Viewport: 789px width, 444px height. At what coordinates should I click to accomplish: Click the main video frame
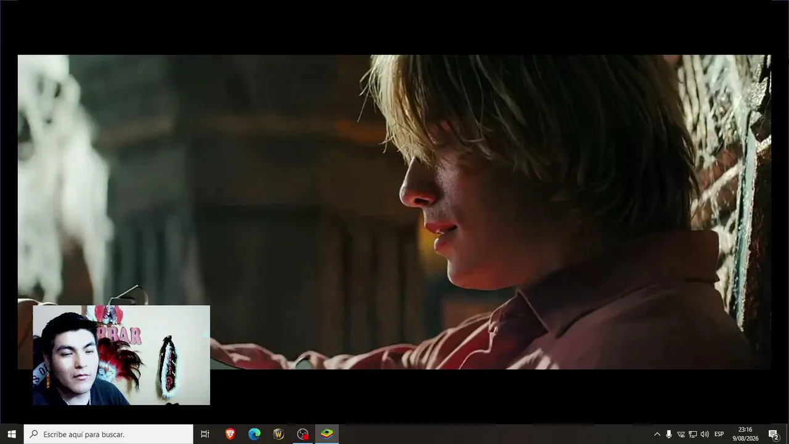click(394, 212)
